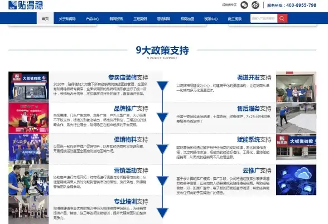Click the 专卖店装修支持 heading

128,77
